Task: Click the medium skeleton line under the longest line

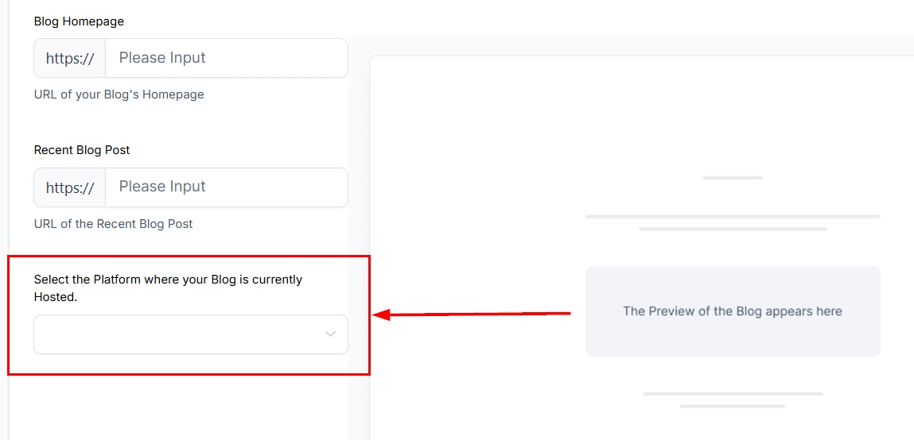Action: (x=732, y=230)
